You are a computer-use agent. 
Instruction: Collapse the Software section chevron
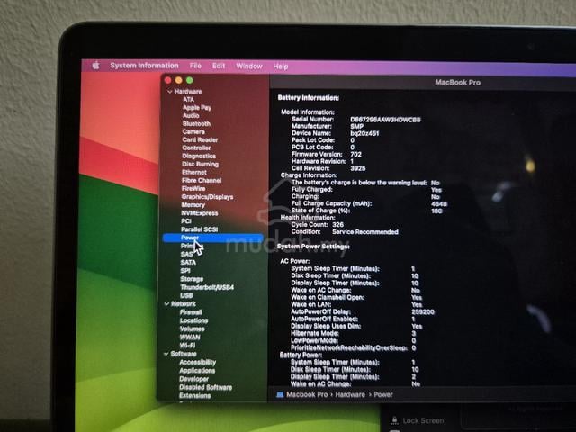pyautogui.click(x=166, y=354)
